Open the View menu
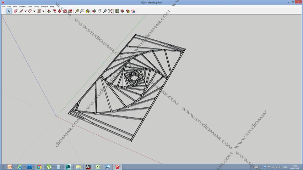Screen dimensions: 303x170 coord(15,6)
